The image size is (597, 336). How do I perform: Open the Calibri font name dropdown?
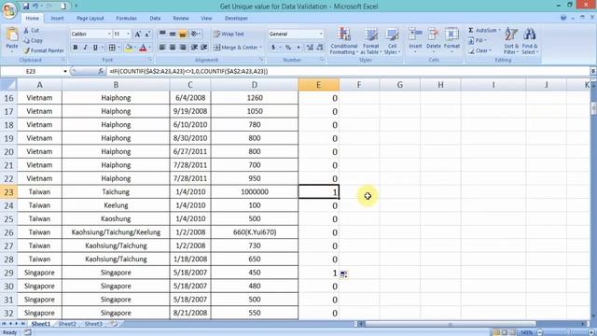[109, 34]
